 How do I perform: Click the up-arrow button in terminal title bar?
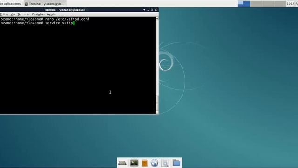(144, 10)
